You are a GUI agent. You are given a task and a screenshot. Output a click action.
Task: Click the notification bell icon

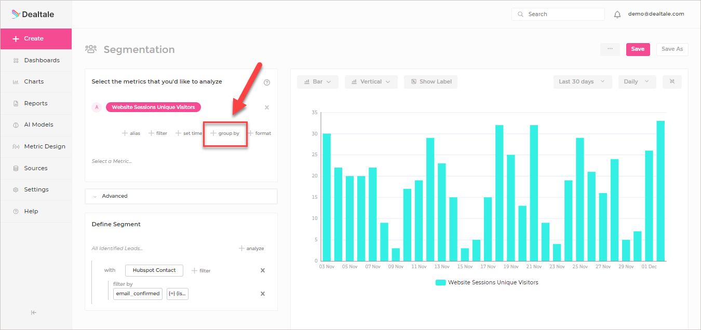coord(617,15)
